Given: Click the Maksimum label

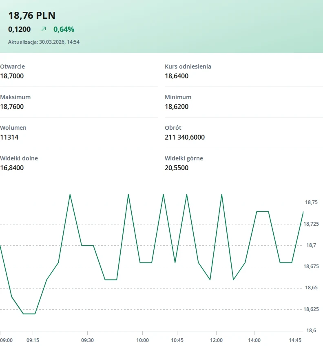Looking at the screenshot, I should (15, 97).
